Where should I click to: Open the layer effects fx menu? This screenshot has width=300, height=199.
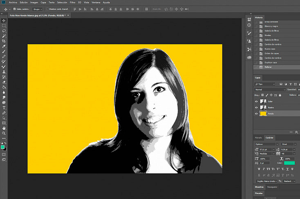(297, 132)
